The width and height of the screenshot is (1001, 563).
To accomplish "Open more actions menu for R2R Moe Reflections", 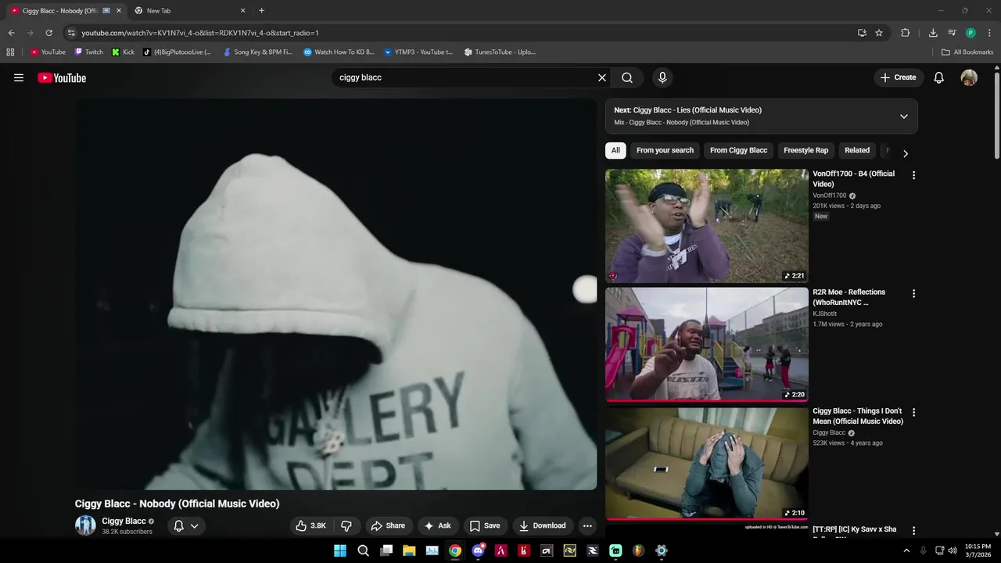I will (913, 293).
